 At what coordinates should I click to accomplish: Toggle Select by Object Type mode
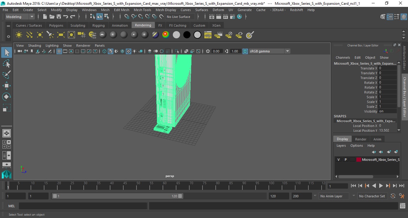point(100,17)
